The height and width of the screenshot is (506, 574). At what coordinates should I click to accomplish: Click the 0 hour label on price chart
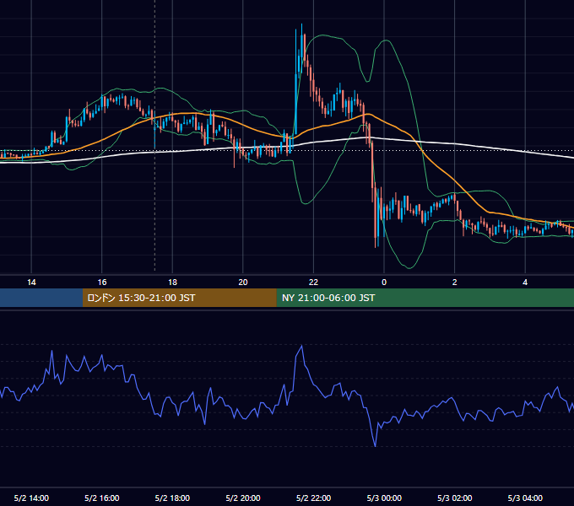(384, 283)
